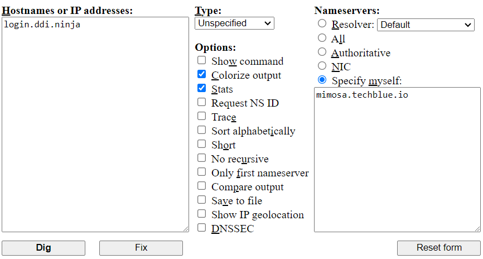
Task: Expand the Resolver dropdown list
Action: click(426, 25)
